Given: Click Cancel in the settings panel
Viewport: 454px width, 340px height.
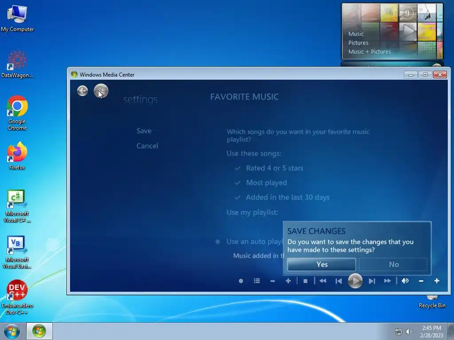Looking at the screenshot, I should coord(147,146).
